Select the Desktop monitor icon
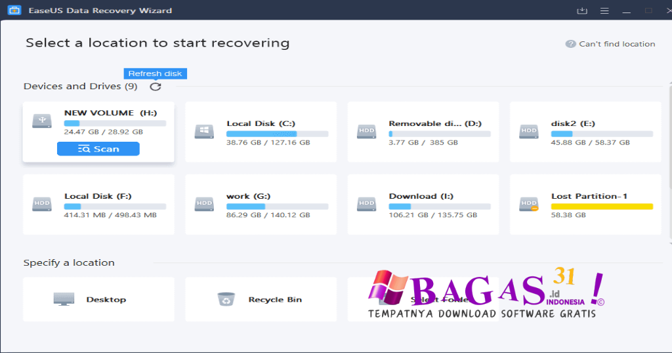 pyautogui.click(x=64, y=299)
